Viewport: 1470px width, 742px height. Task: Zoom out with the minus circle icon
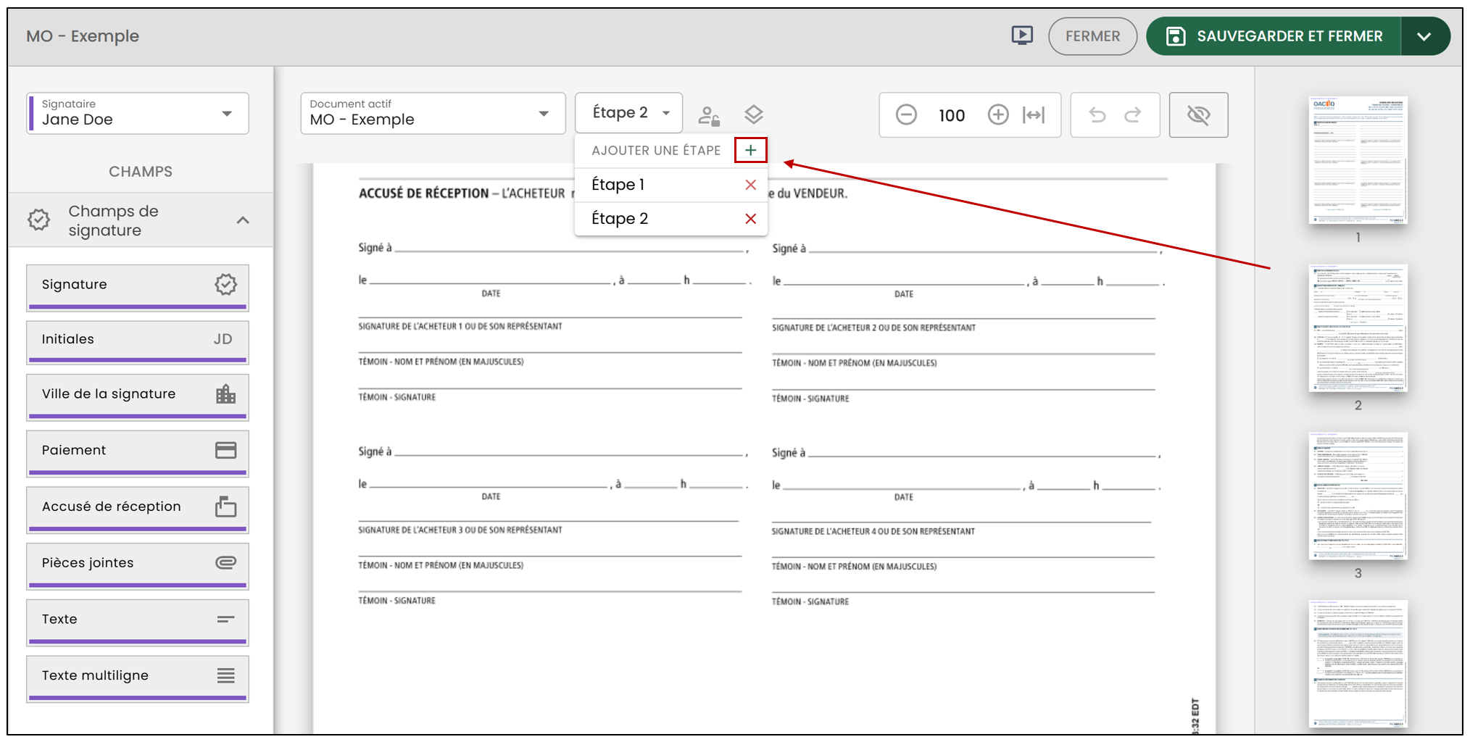pos(906,114)
